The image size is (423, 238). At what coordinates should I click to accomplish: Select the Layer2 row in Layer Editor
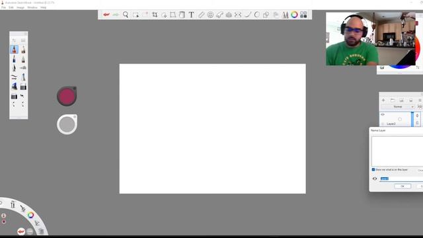coord(395,119)
